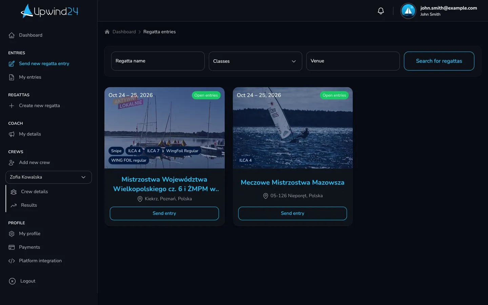This screenshot has height=305, width=488.
Task: Click the ILCA 7 class tag
Action: pos(153,151)
